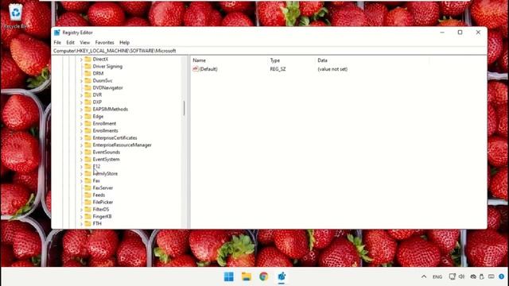Click the DXP folder icon
This screenshot has height=286, width=509.
pos(87,102)
